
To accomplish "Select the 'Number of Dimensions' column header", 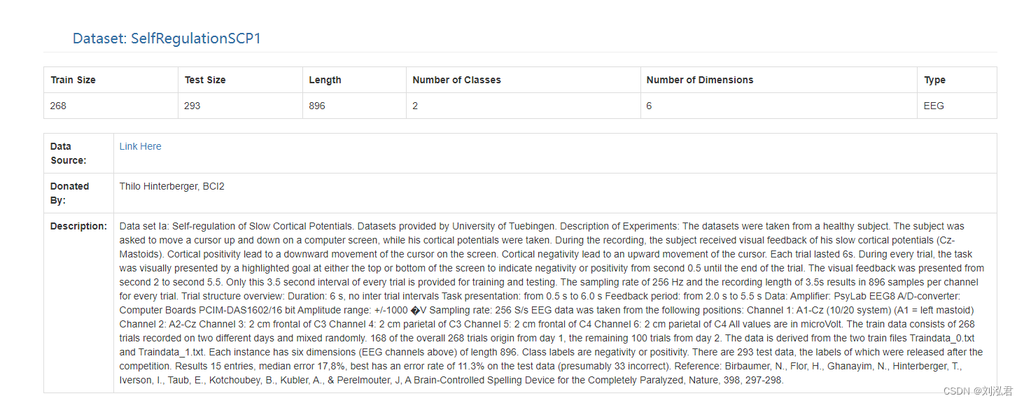I will click(700, 80).
